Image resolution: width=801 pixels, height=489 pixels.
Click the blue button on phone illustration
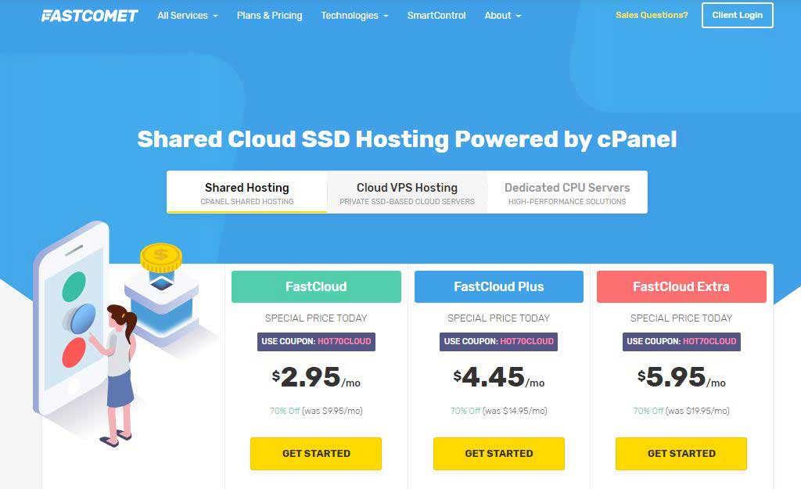click(81, 319)
